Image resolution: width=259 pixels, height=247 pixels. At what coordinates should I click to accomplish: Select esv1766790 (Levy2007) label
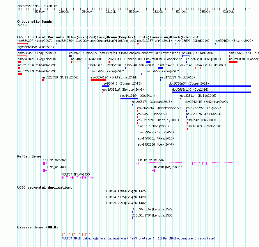[204, 108]
